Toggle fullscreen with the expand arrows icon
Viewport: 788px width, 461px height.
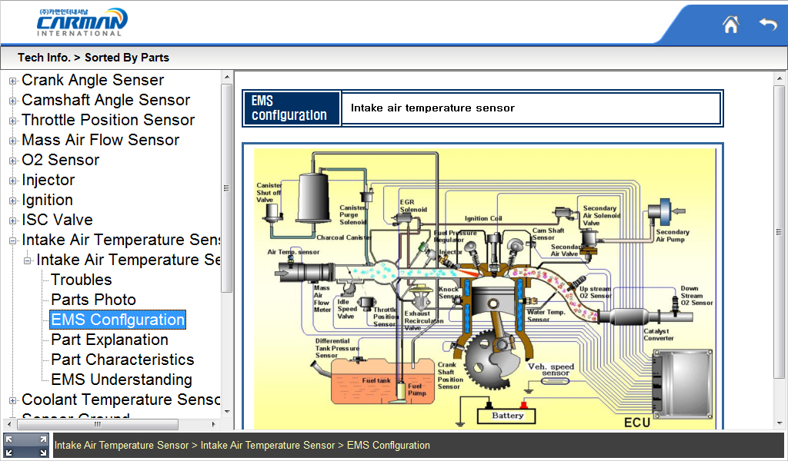(x=26, y=446)
